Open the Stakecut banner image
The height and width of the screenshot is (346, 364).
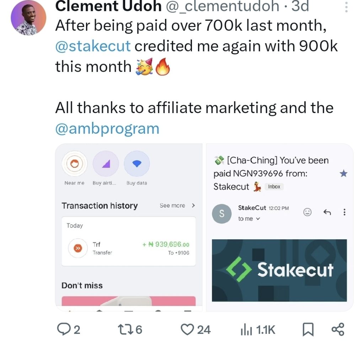[279, 270]
